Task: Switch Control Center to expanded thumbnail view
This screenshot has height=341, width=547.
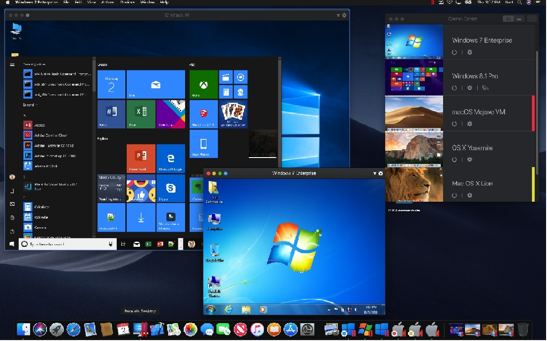Action: tap(508, 19)
